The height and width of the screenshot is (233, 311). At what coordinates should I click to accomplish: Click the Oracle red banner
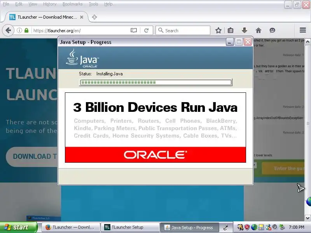click(155, 155)
